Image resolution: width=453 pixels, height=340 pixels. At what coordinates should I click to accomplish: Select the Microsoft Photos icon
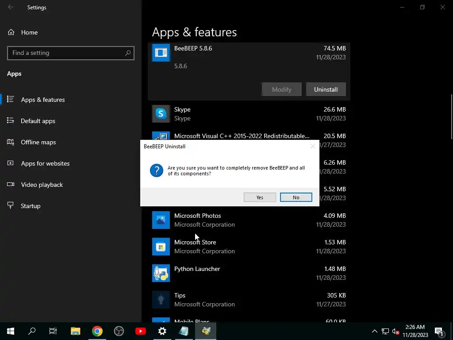pyautogui.click(x=161, y=220)
